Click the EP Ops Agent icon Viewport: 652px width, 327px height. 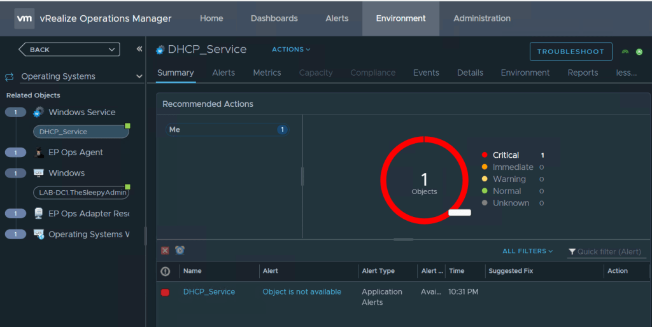point(38,153)
